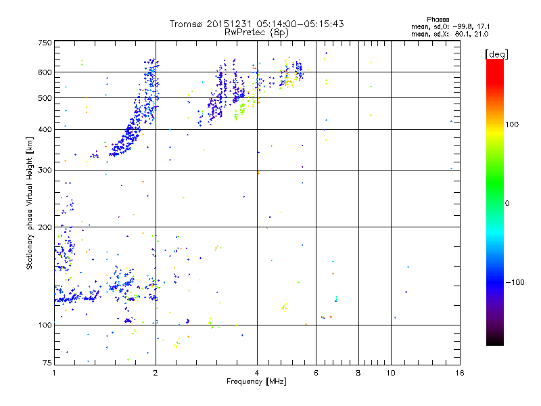The width and height of the screenshot is (541, 406).
Task: Click the Stationary phase Virtual Height [km] label
Action: point(30,203)
